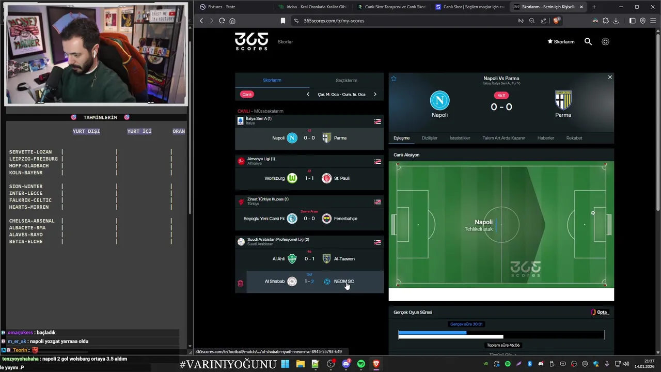Screen dimensions: 661x372
Task: Click the total time white progress bar
Action: coord(451,337)
